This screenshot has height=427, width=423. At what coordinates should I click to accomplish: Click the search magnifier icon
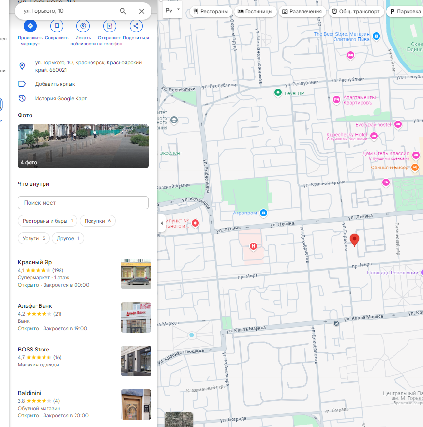[123, 11]
